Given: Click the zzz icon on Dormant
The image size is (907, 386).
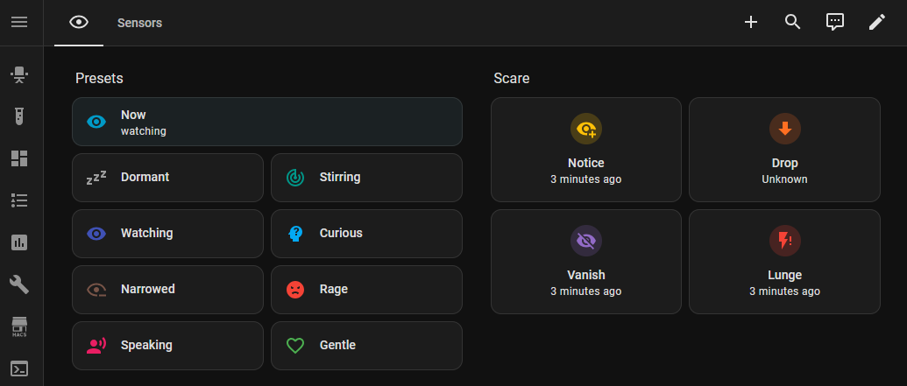Looking at the screenshot, I should 96,178.
